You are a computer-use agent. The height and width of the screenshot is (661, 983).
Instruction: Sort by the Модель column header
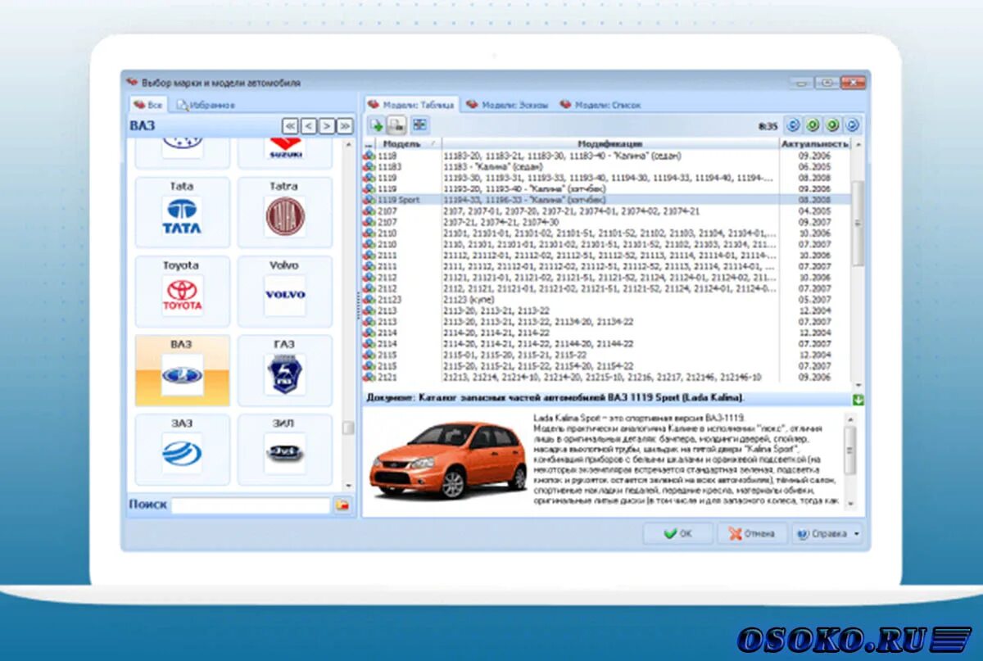(408, 144)
